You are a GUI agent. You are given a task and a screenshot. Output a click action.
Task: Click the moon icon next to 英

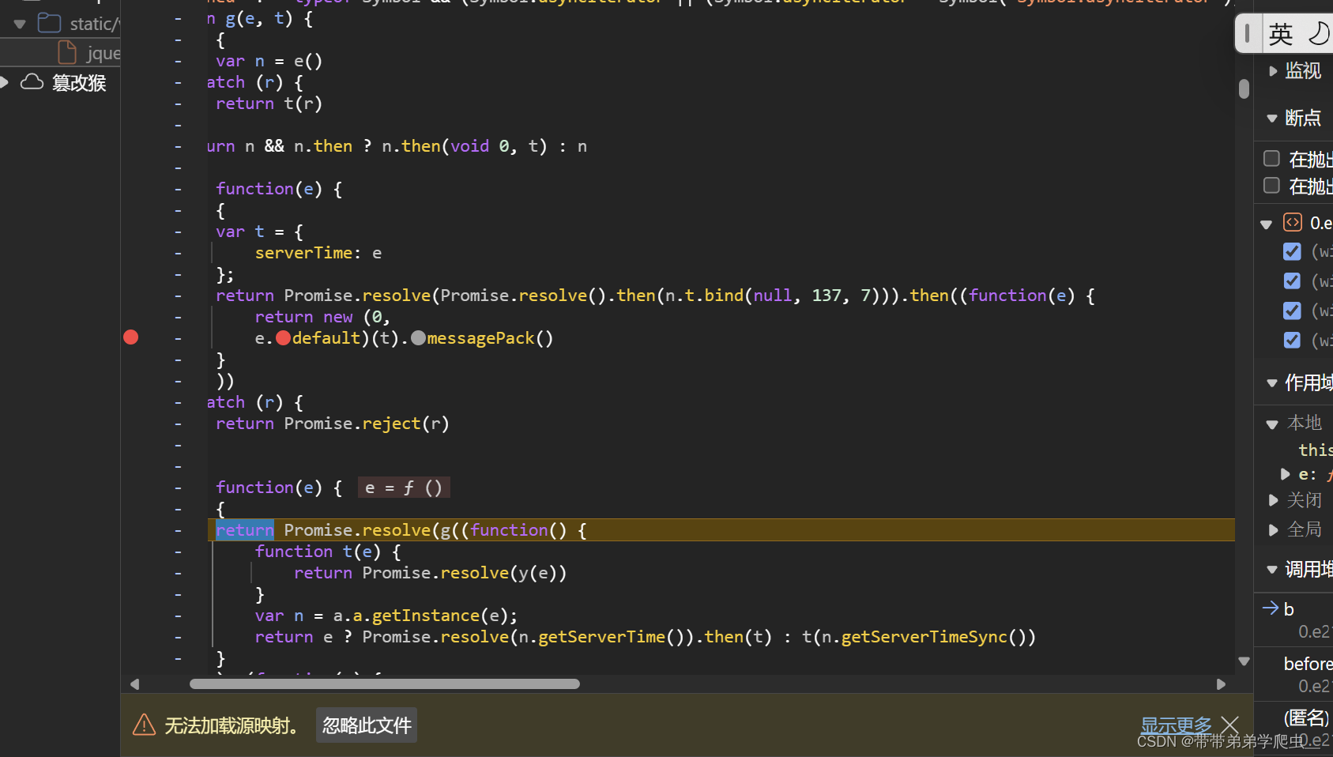pyautogui.click(x=1318, y=32)
